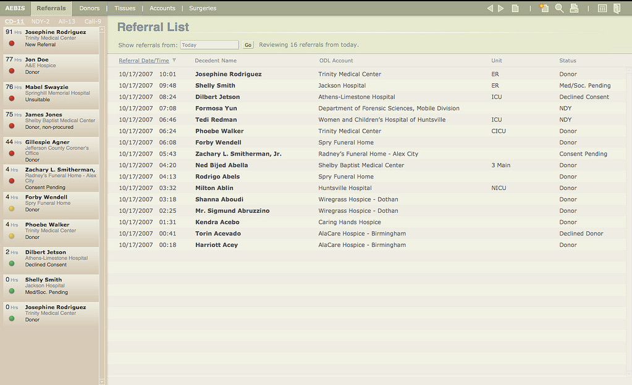Go forward with the right arrow icon
This screenshot has width=632, height=385.
coord(501,9)
